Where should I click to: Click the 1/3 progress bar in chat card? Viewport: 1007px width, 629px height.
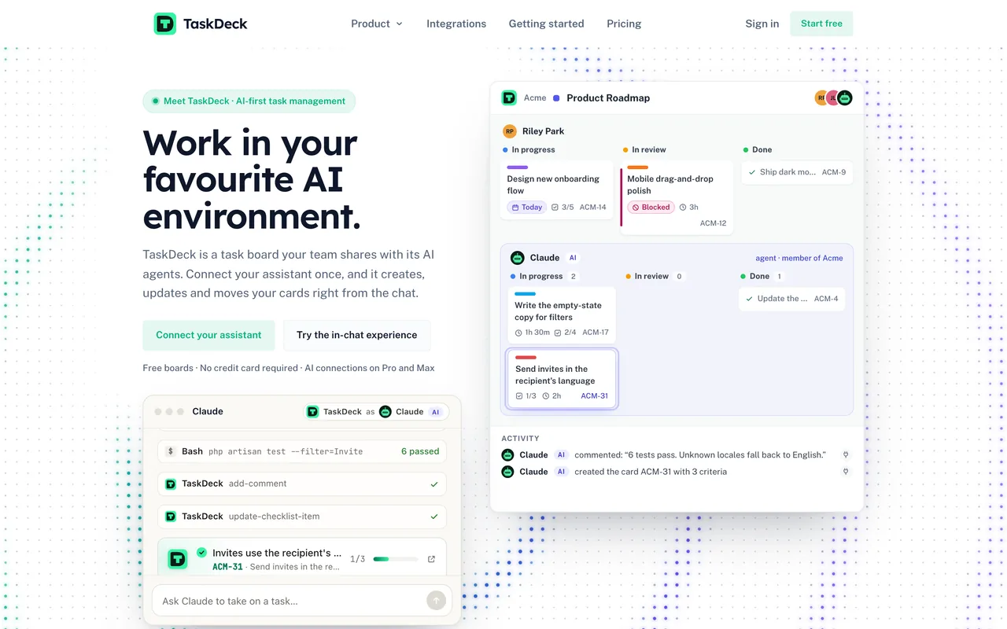(396, 559)
